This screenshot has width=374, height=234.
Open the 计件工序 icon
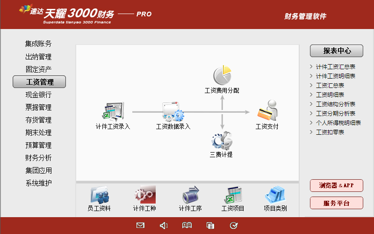190,195
